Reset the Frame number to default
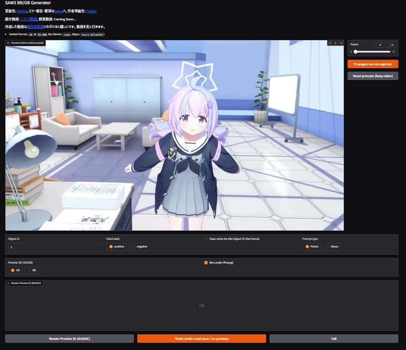 click(x=392, y=44)
